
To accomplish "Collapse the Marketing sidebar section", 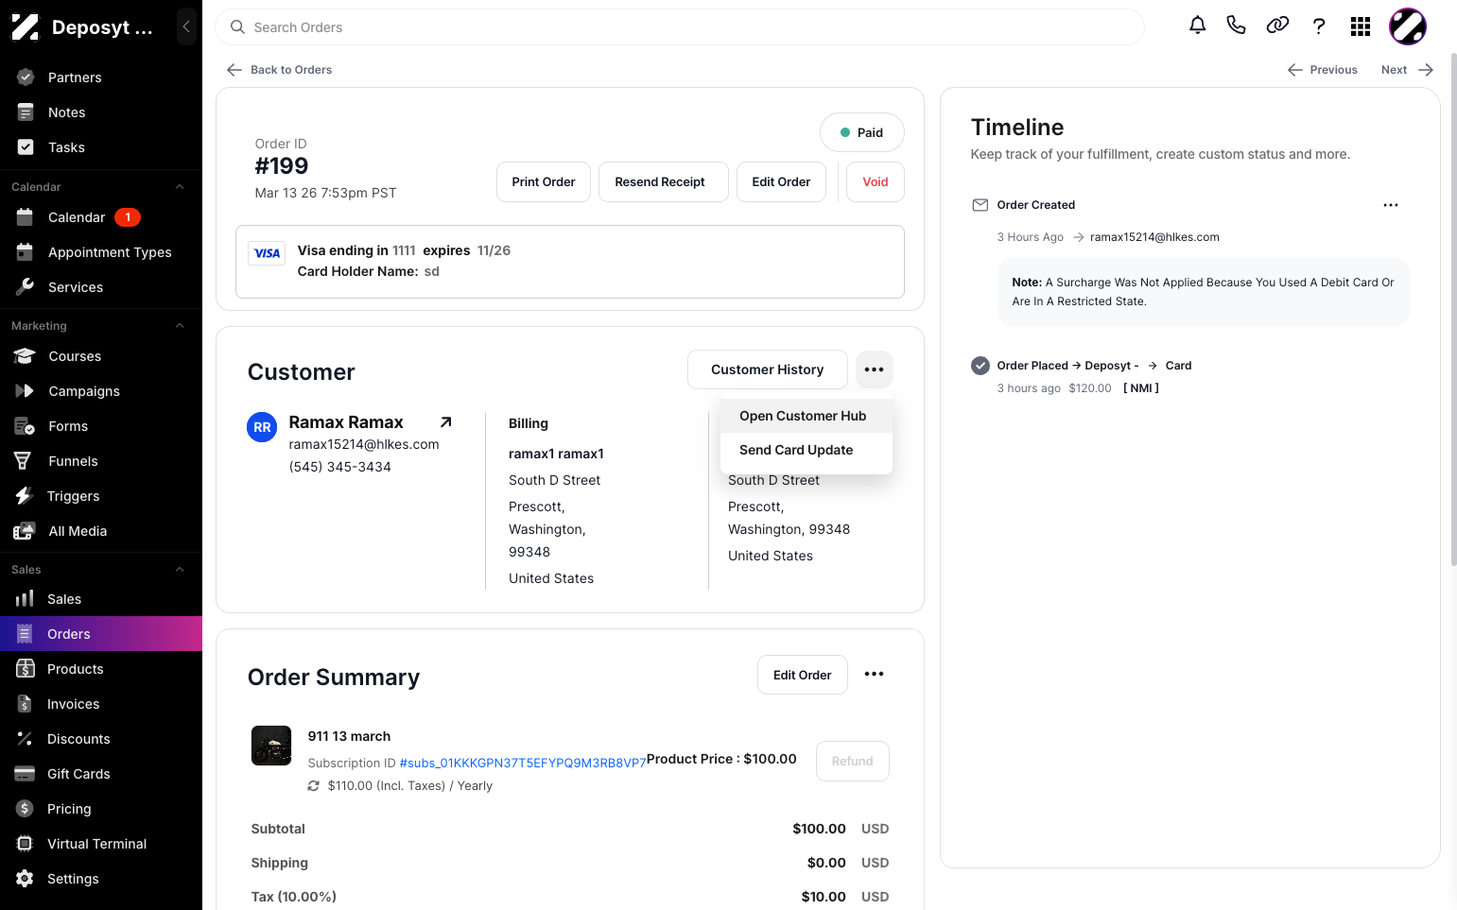I will click(180, 326).
